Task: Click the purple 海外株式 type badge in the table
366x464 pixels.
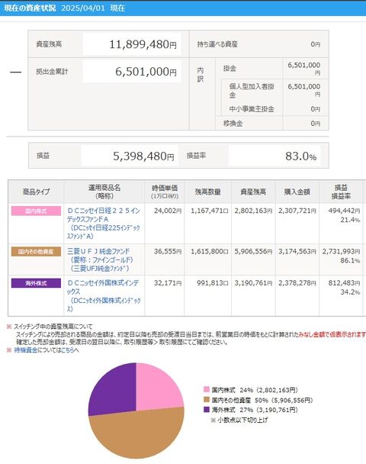Action: pyautogui.click(x=36, y=283)
